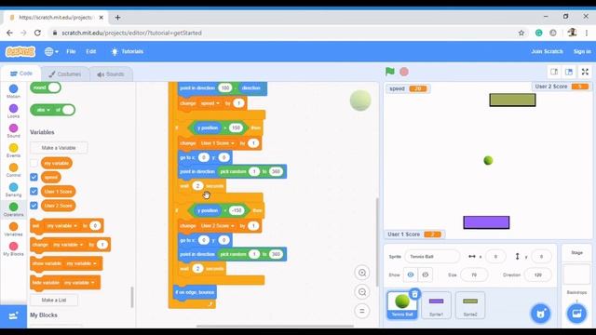Toggle my variable stage checkbox
596x335 pixels.
pyautogui.click(x=34, y=164)
